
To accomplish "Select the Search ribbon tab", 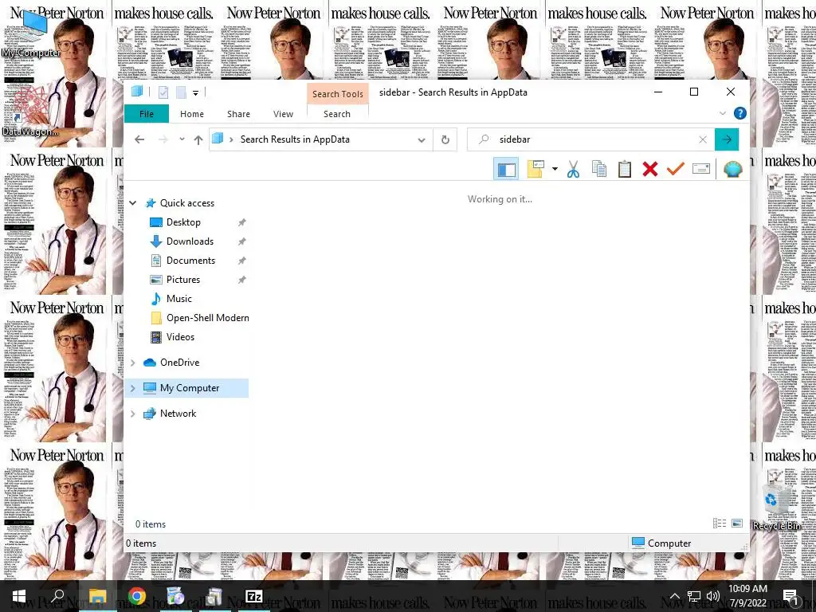I will (x=337, y=114).
